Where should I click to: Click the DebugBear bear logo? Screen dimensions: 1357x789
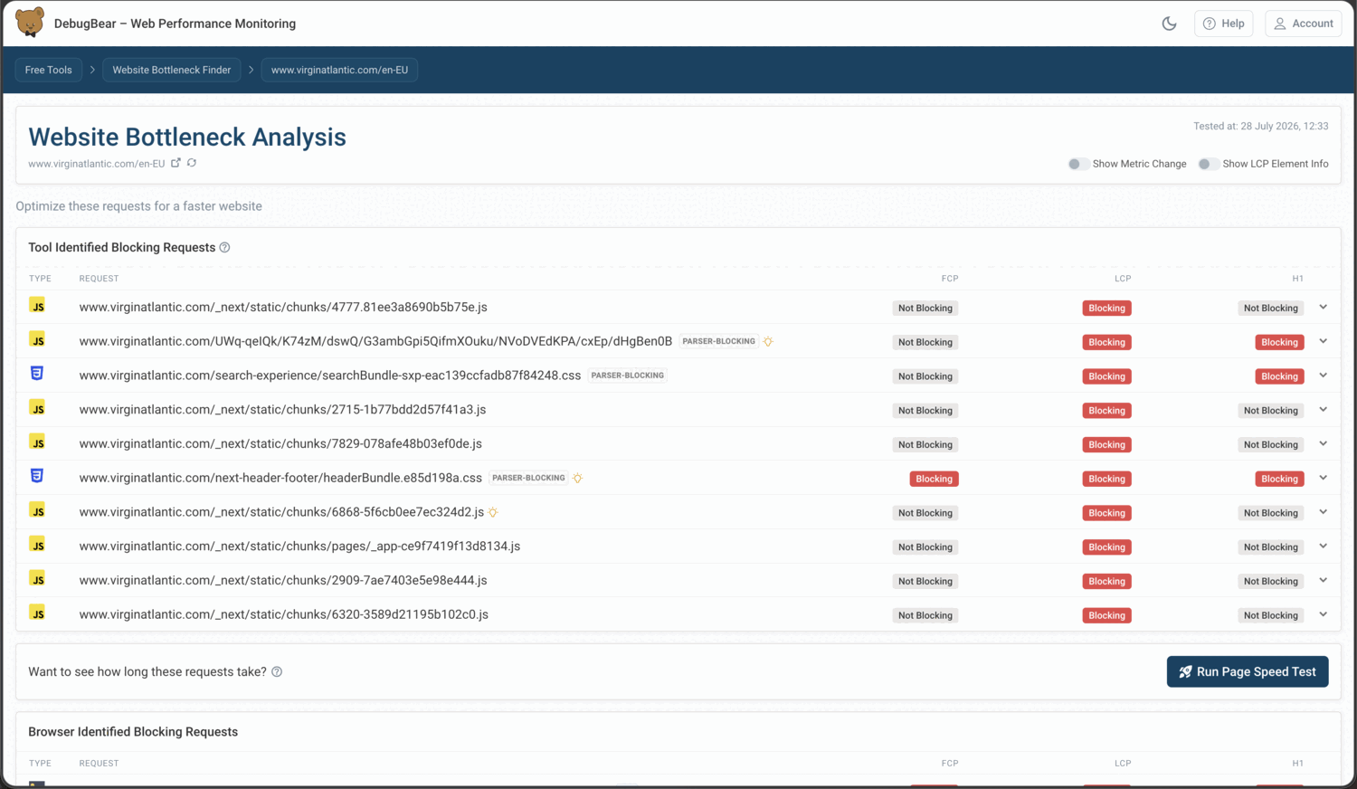pos(30,23)
